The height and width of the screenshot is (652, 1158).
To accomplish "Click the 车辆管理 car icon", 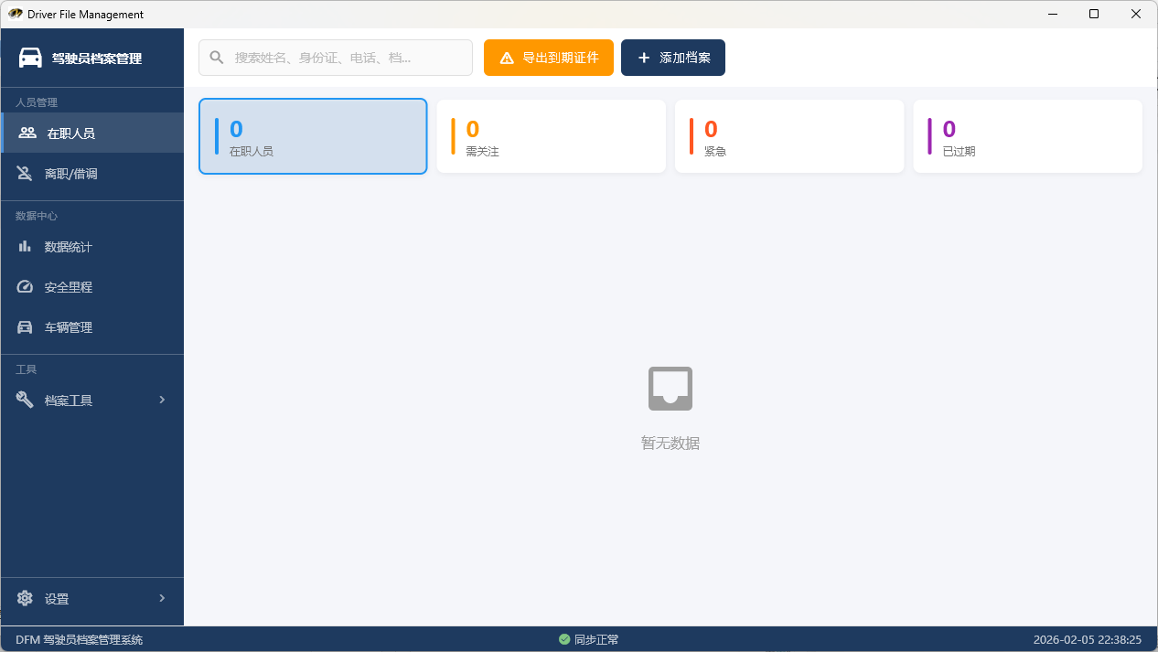I will [x=26, y=327].
